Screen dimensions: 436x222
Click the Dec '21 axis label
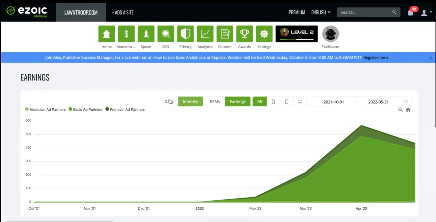click(x=144, y=209)
